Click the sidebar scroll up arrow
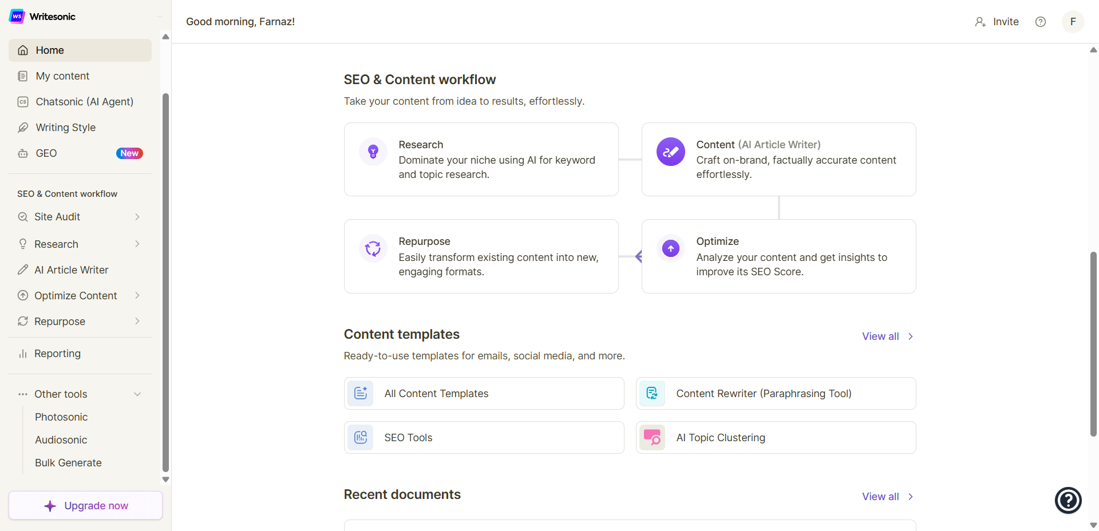 [165, 37]
